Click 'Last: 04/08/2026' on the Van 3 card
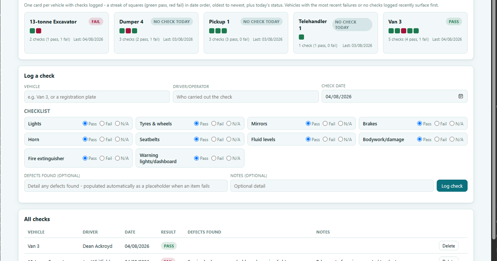The width and height of the screenshot is (497, 261). click(x=447, y=39)
